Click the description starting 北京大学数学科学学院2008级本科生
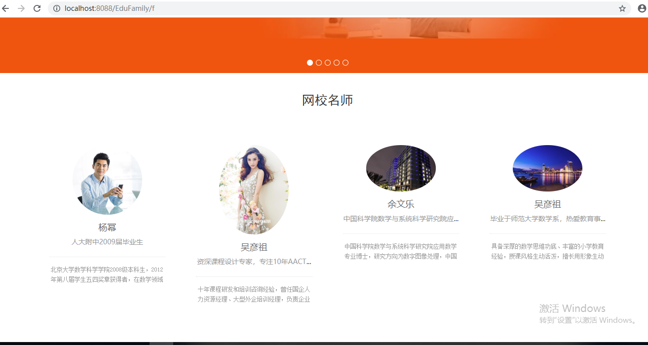The image size is (648, 345). tap(107, 274)
